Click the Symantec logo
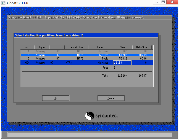Image resolution: width=179 pixels, height=140 pixels. [101, 116]
